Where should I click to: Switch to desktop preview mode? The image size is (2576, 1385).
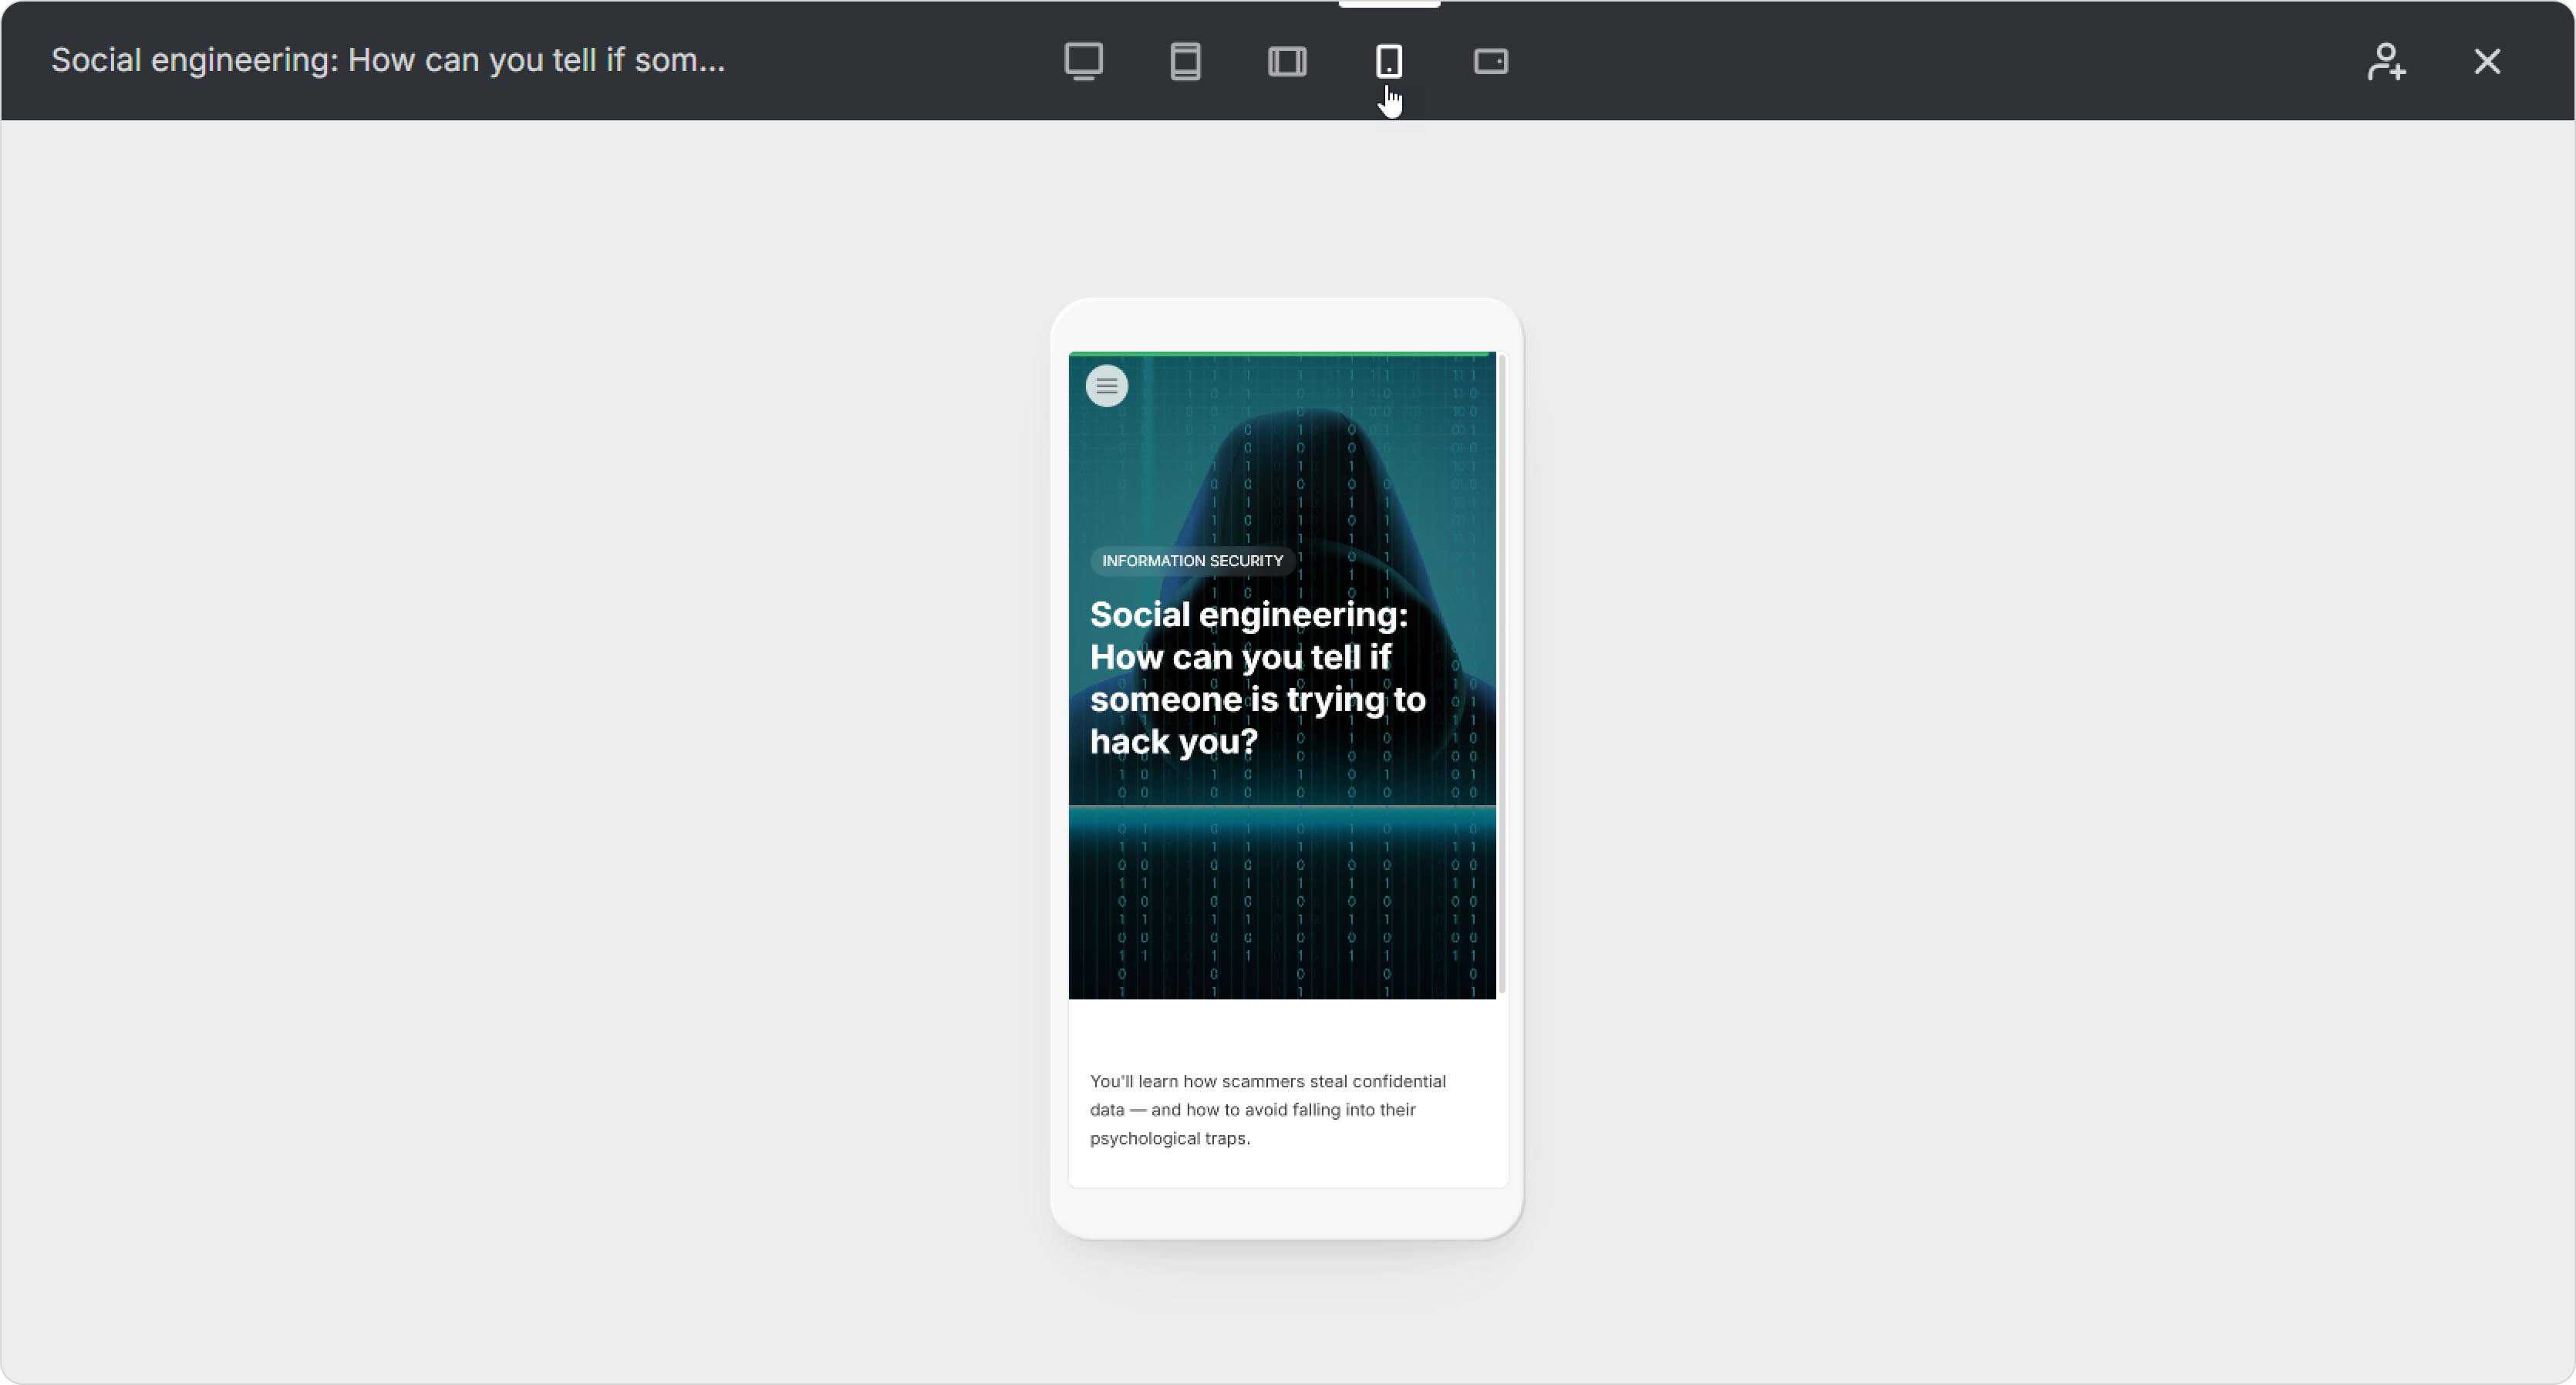[x=1083, y=61]
